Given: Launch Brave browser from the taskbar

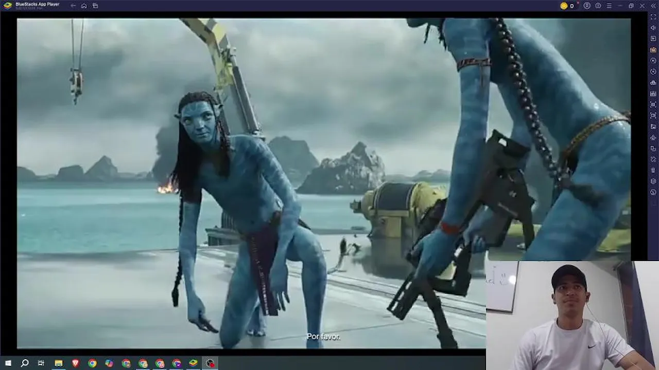Looking at the screenshot, I should [76, 363].
